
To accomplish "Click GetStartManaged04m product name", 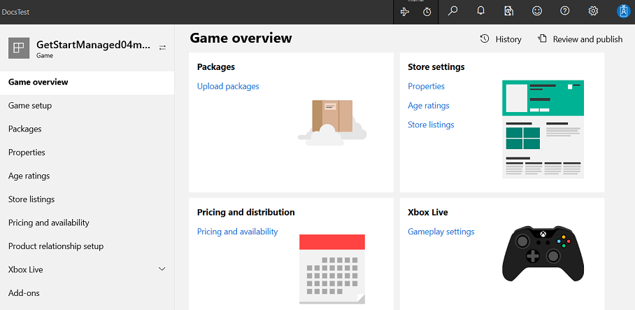I will (93, 45).
